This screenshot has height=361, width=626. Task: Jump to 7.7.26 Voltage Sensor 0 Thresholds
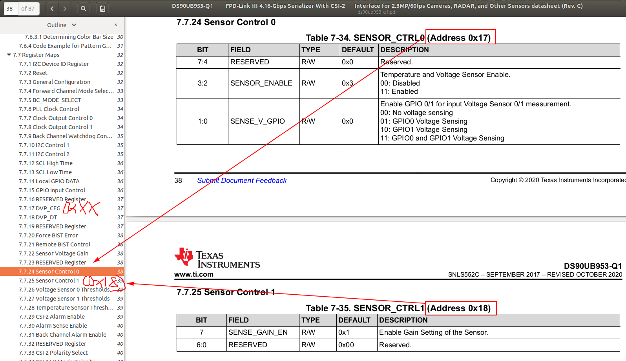64,290
